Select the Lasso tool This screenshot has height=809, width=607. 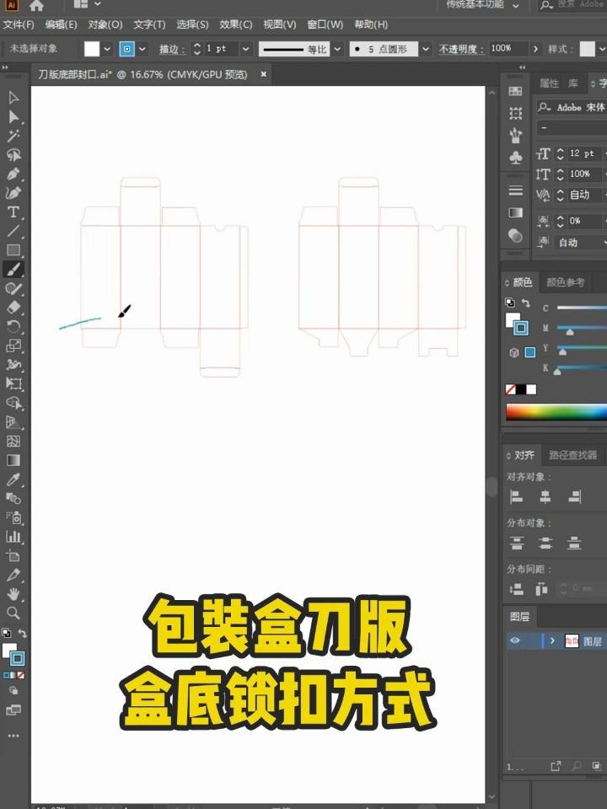(x=13, y=155)
